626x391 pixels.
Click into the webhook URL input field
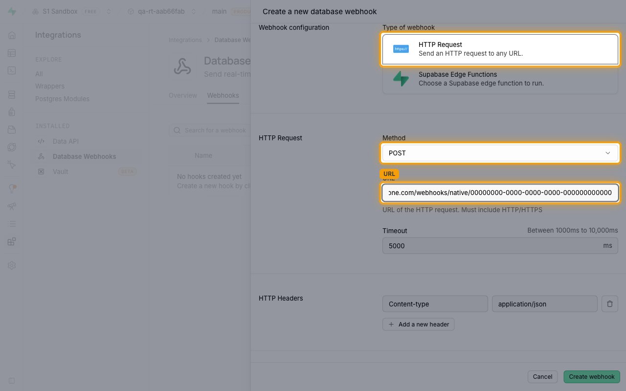click(500, 193)
